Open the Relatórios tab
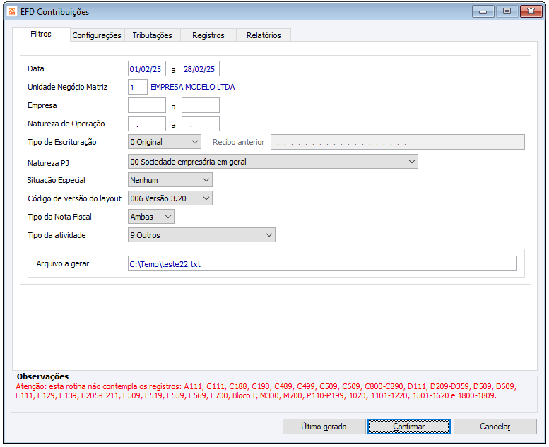 click(264, 35)
